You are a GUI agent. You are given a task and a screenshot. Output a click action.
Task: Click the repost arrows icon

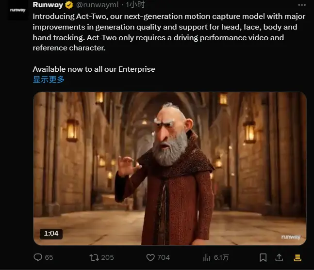pyautogui.click(x=94, y=257)
